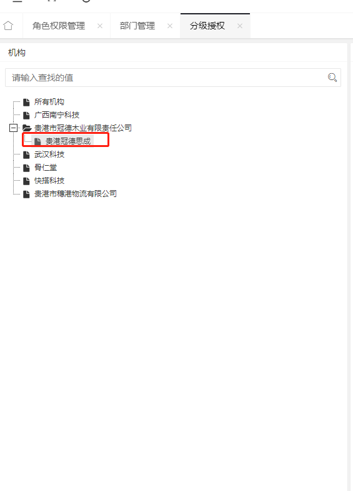The height and width of the screenshot is (491, 353).
Task: Click file icon beside 骨仁堂
Action: (27, 168)
